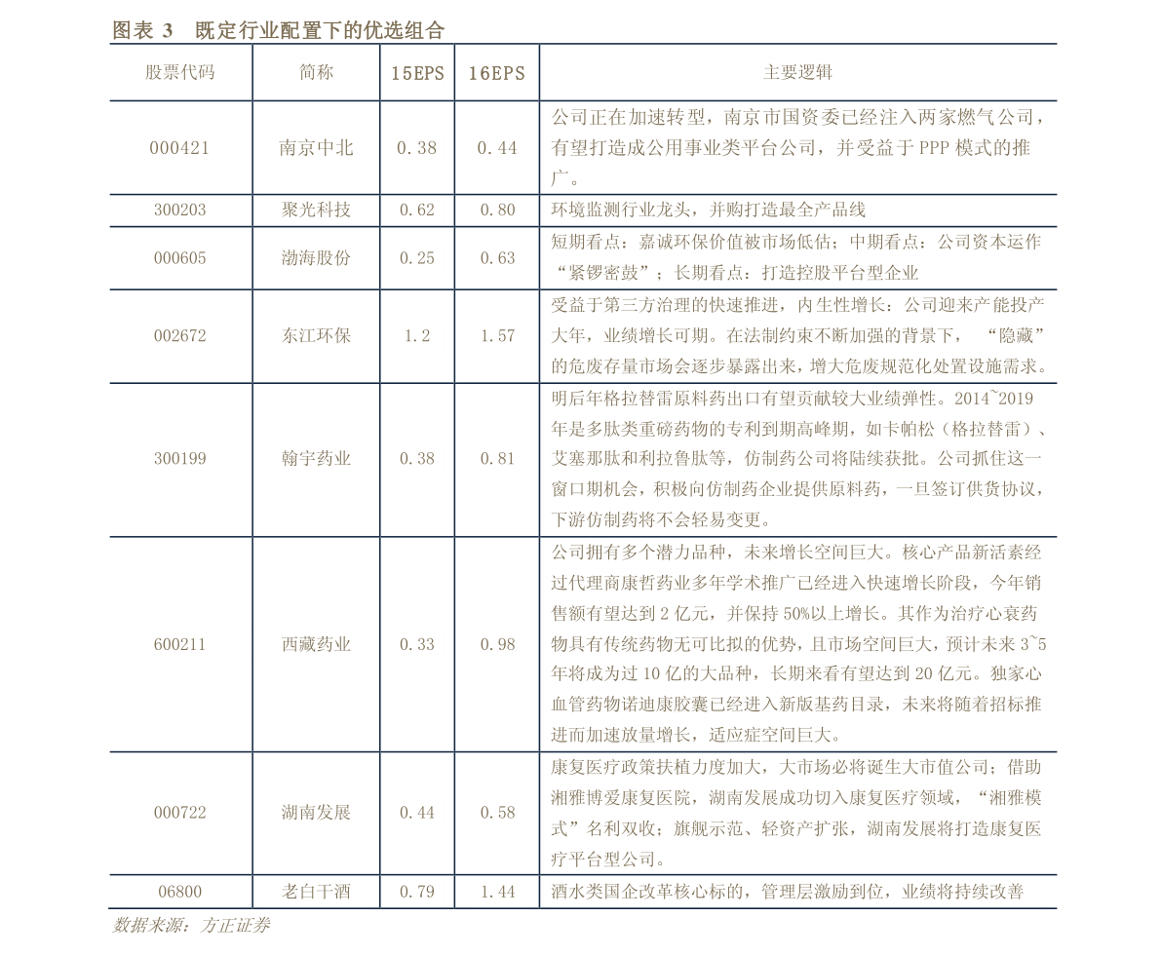Click the 数据来源：方正证券 source note
The height and width of the screenshot is (955, 1161).
coord(191,926)
